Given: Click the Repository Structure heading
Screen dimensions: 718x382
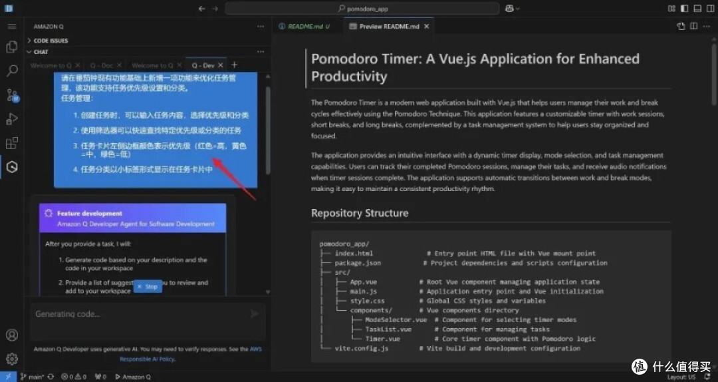Looking at the screenshot, I should [x=360, y=213].
